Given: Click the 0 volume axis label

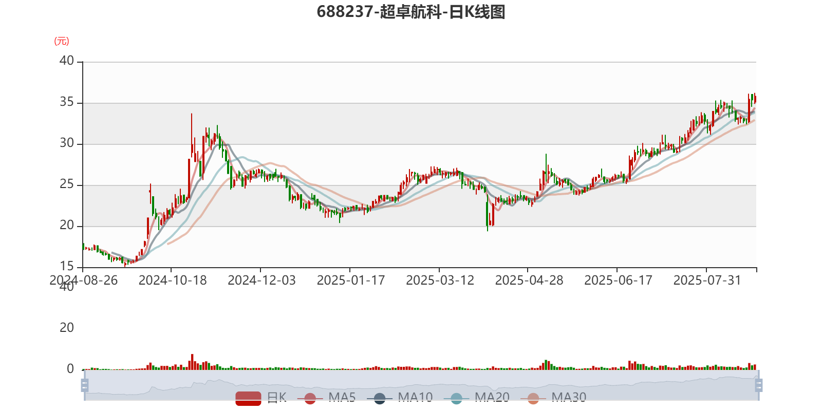Looking at the screenshot, I should pos(70,369).
